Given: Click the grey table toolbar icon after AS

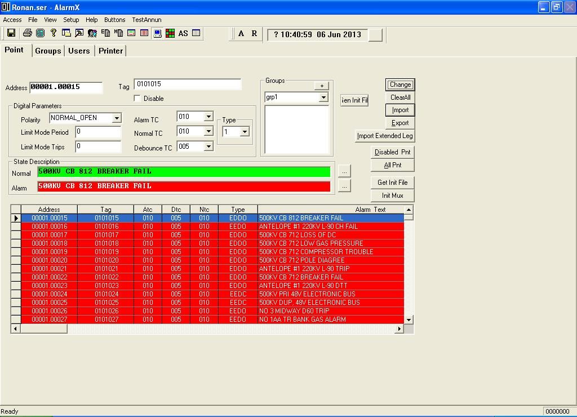Looking at the screenshot, I should (196, 33).
